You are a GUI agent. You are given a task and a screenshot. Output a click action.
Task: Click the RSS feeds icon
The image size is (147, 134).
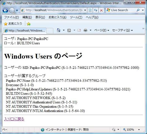[x=69, y=30]
